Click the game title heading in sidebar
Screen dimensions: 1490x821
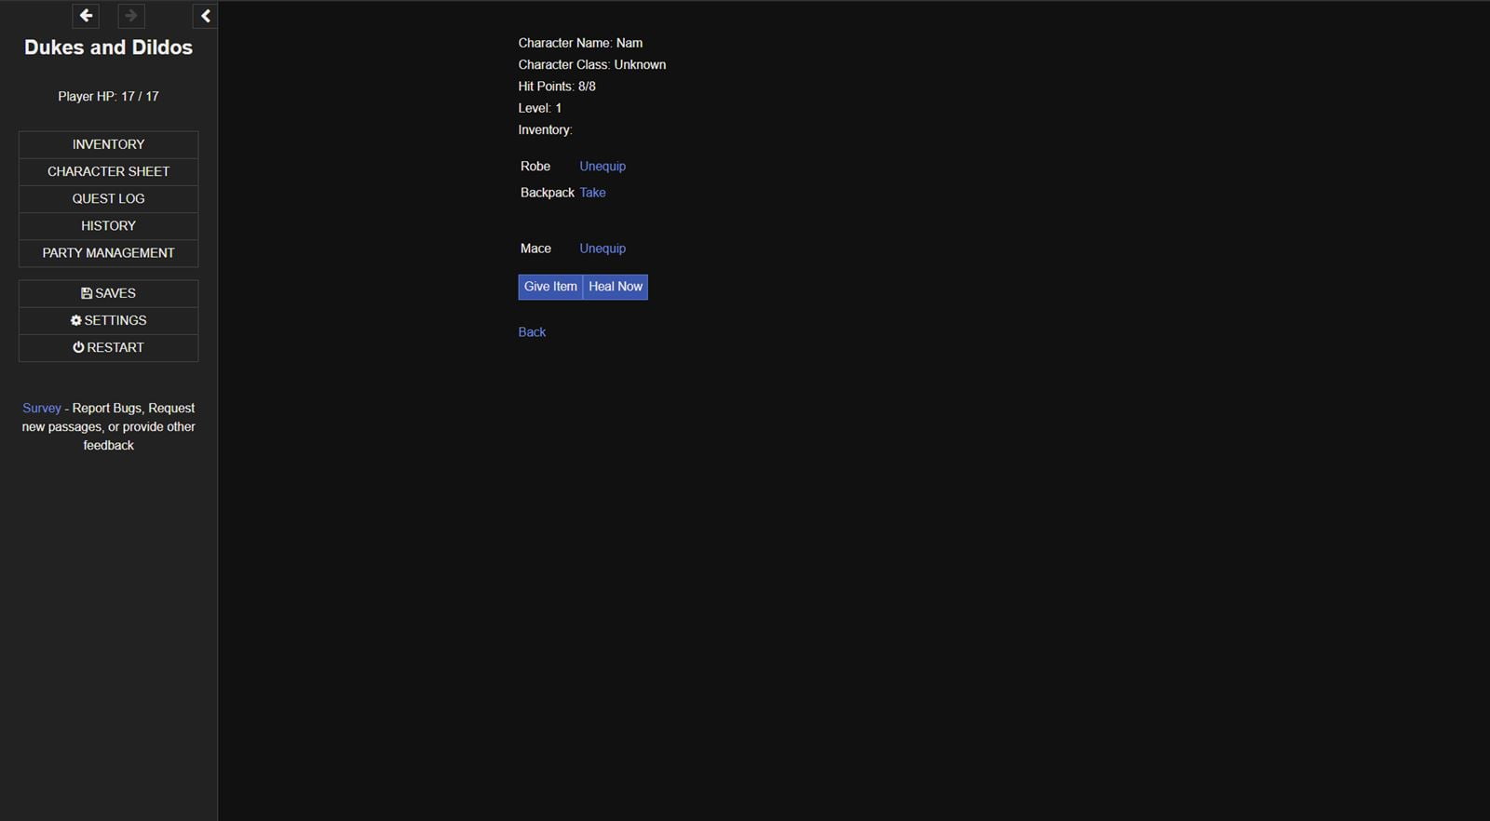click(x=108, y=47)
